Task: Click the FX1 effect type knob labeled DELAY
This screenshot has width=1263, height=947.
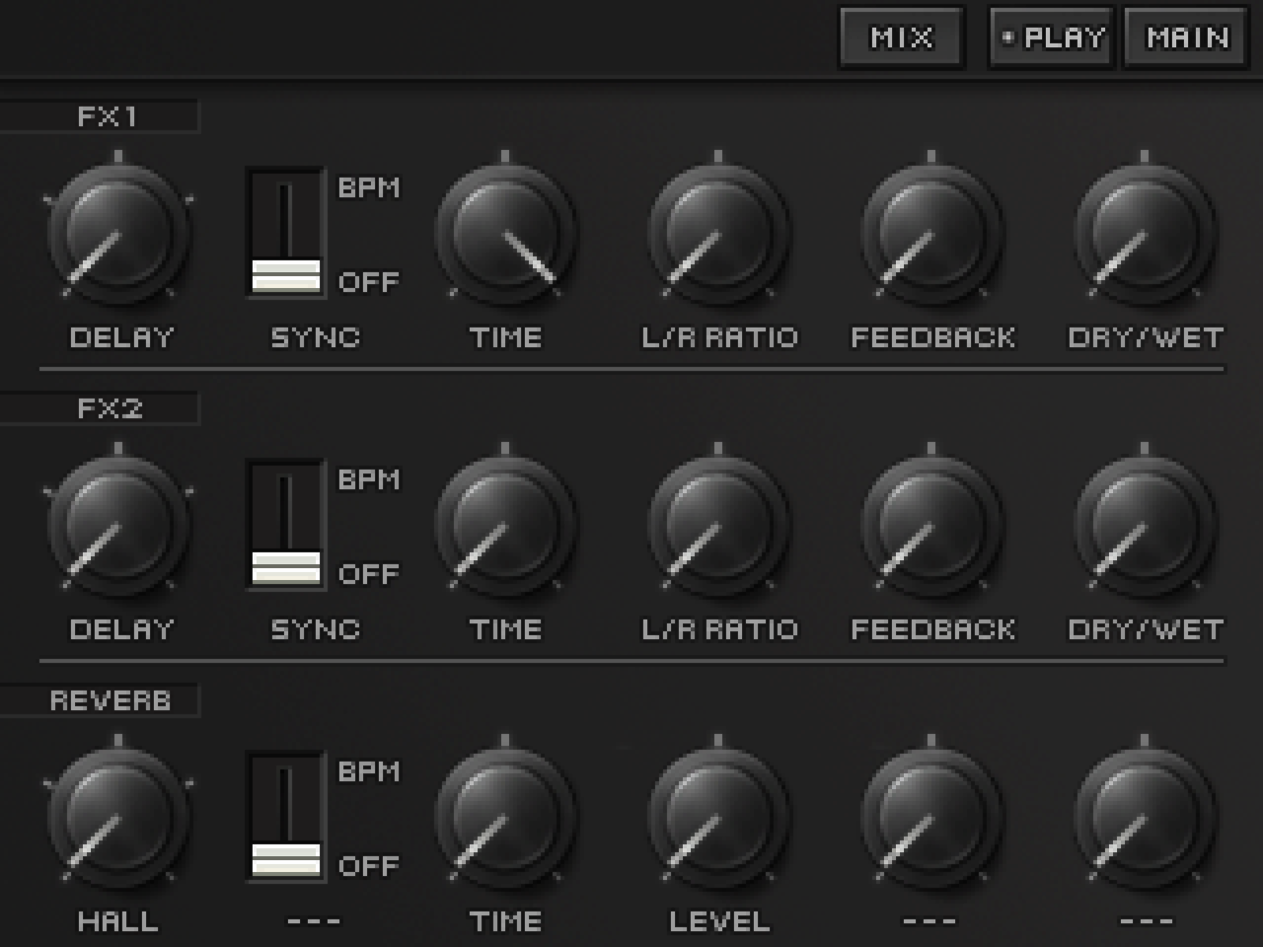Action: coord(118,234)
